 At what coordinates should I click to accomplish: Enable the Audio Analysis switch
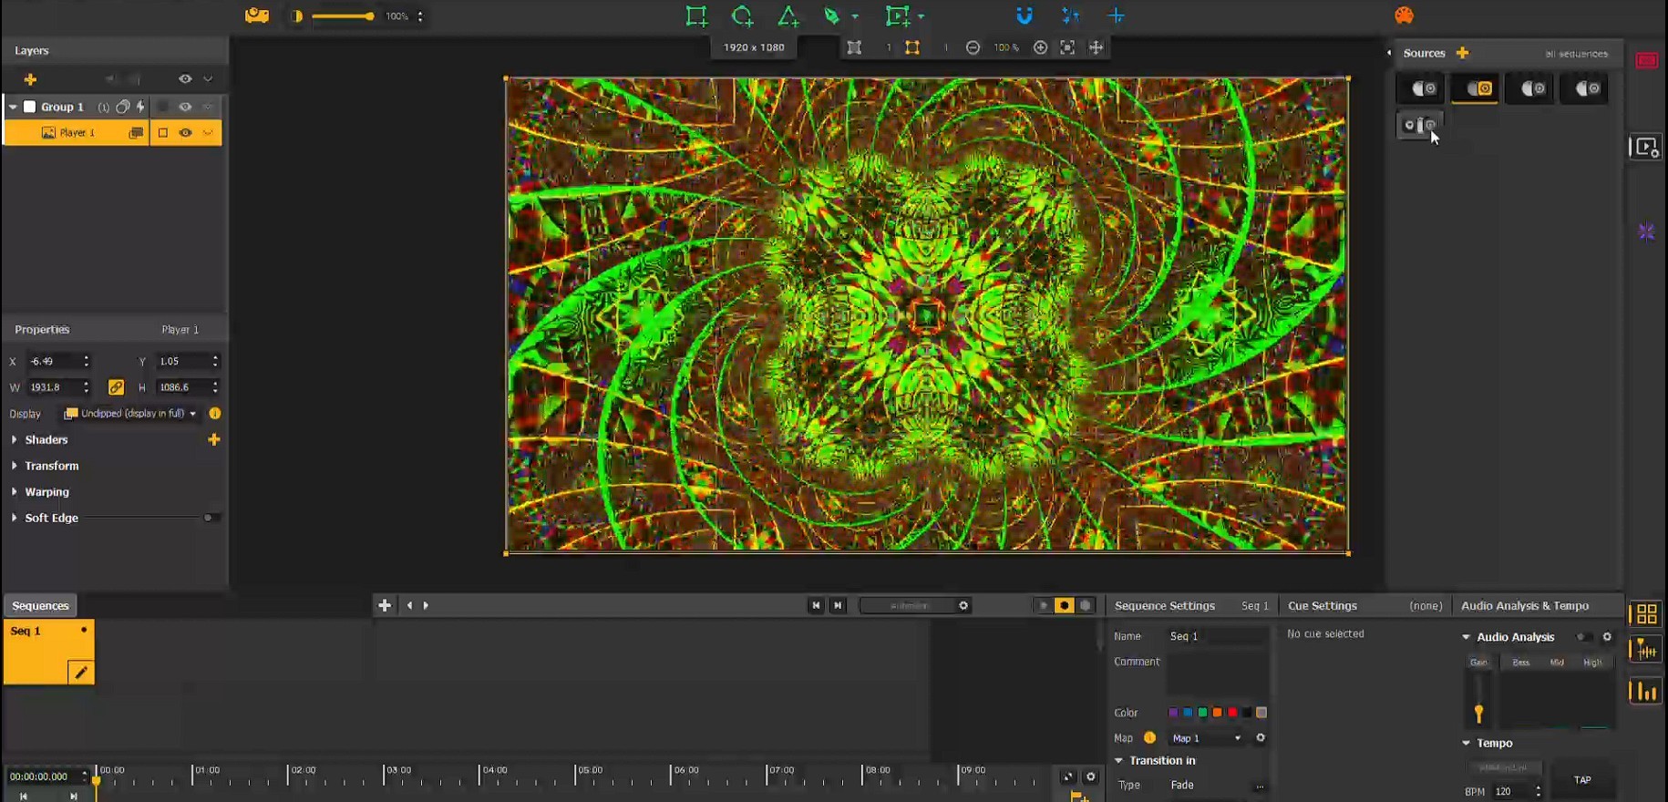pos(1585,637)
